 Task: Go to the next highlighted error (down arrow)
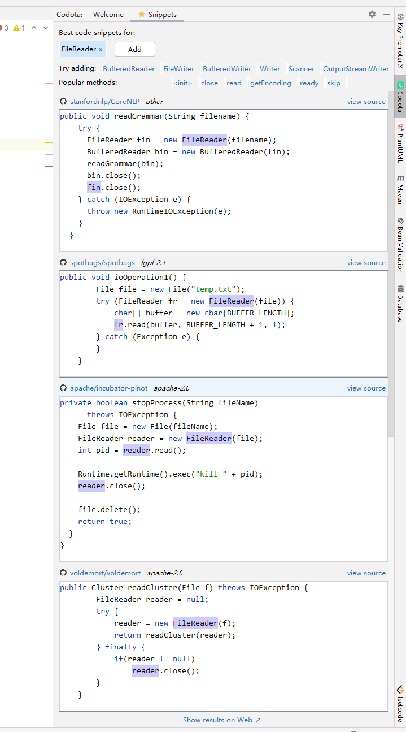pyautogui.click(x=45, y=28)
